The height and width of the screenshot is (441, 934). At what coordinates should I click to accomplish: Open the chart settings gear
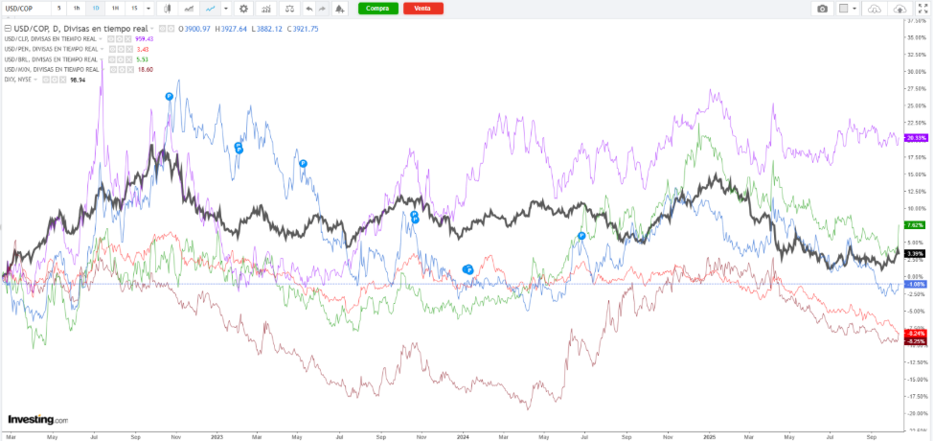(x=243, y=9)
